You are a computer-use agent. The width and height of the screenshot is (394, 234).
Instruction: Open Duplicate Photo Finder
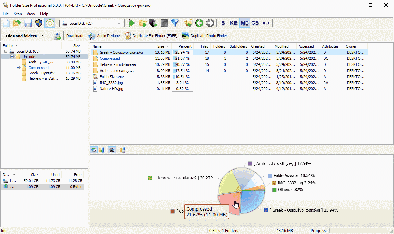tap(205, 35)
